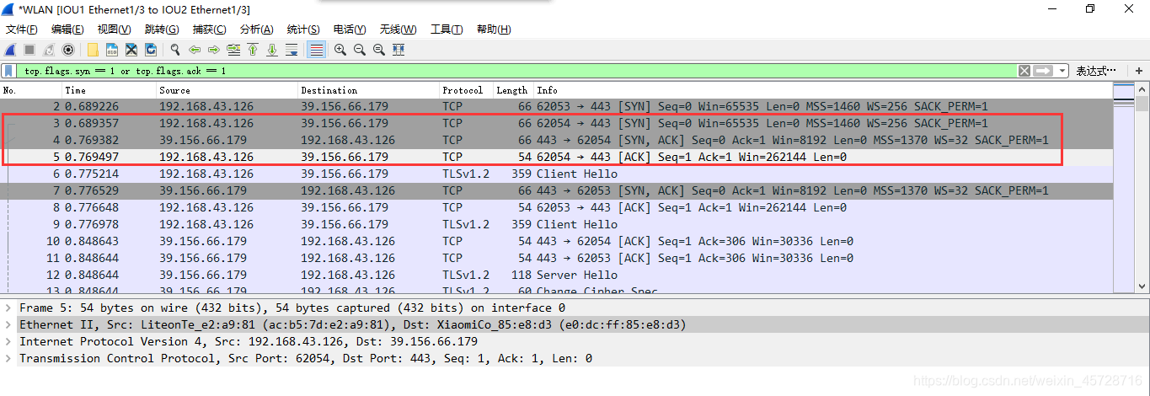Open a capture file with the folder icon
The image size is (1150, 396).
coord(93,50)
